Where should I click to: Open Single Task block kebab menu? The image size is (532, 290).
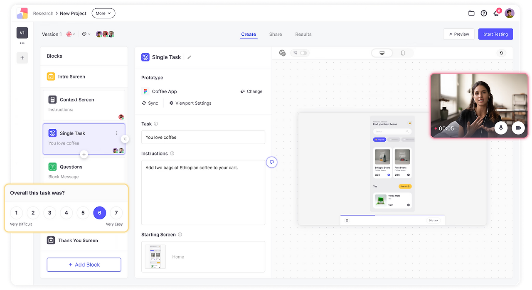tap(116, 133)
